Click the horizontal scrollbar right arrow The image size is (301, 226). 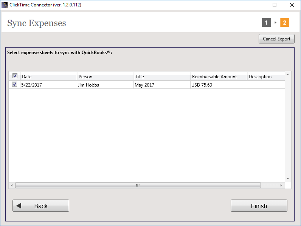[x=281, y=185]
